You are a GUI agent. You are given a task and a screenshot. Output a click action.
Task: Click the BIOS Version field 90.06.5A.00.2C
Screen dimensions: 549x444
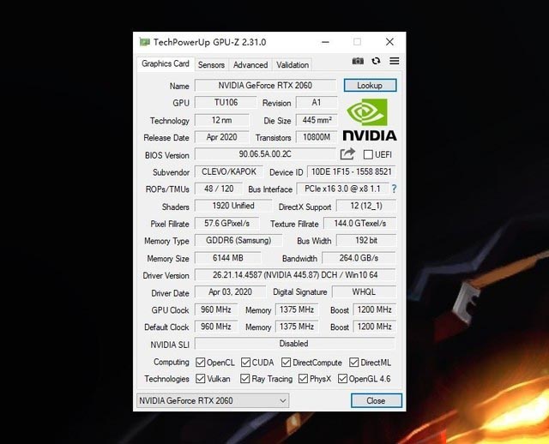pyautogui.click(x=265, y=154)
